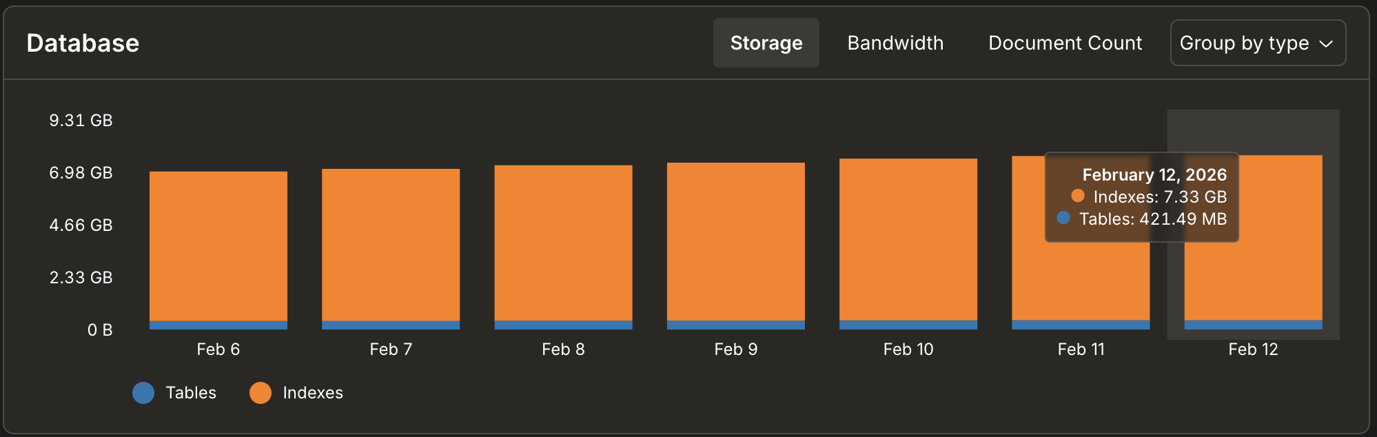Toggle the Indexes legend orange dot
This screenshot has height=437, width=1377.
pos(261,393)
